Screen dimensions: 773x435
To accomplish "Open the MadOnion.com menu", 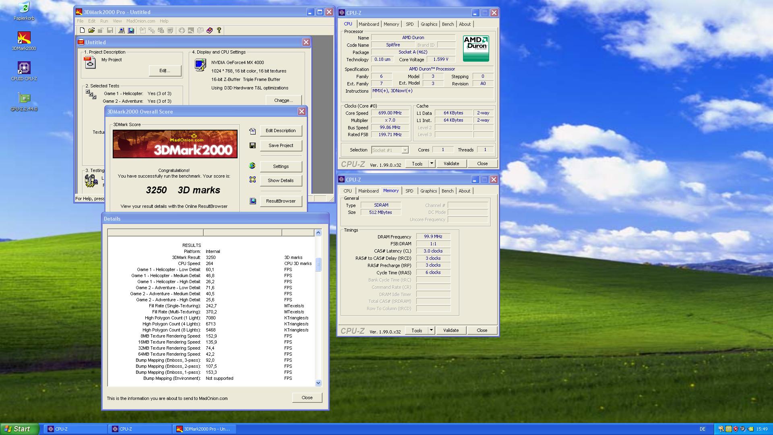I will tap(141, 21).
